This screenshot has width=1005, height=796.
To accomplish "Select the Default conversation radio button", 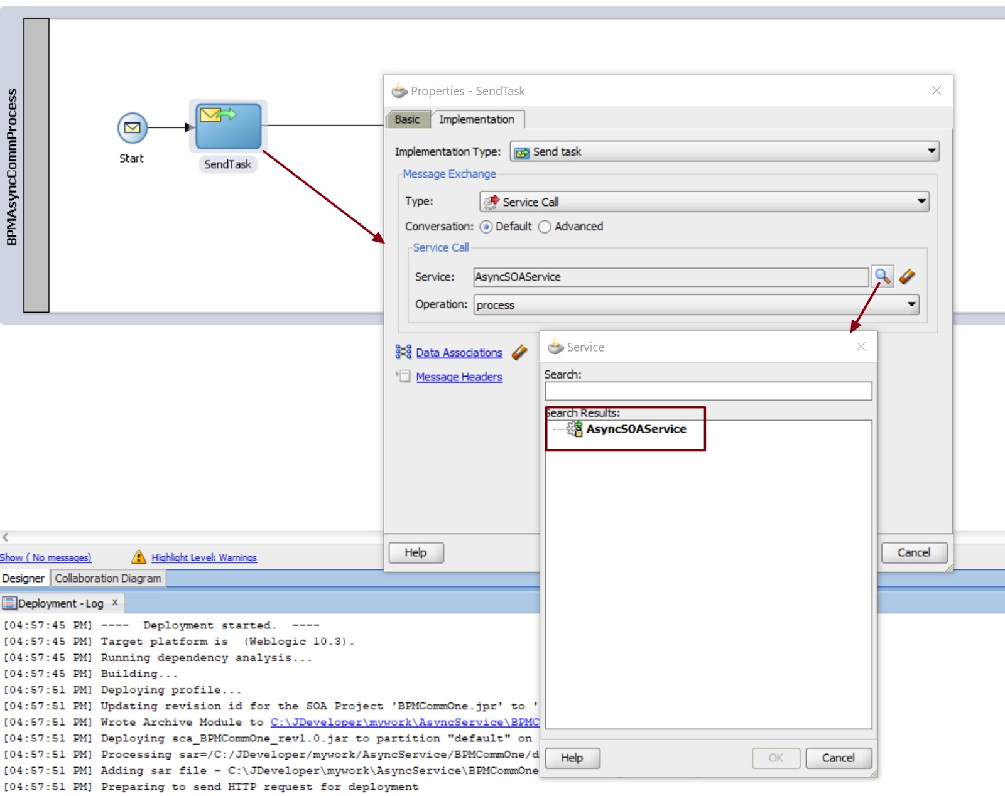I will tap(486, 227).
